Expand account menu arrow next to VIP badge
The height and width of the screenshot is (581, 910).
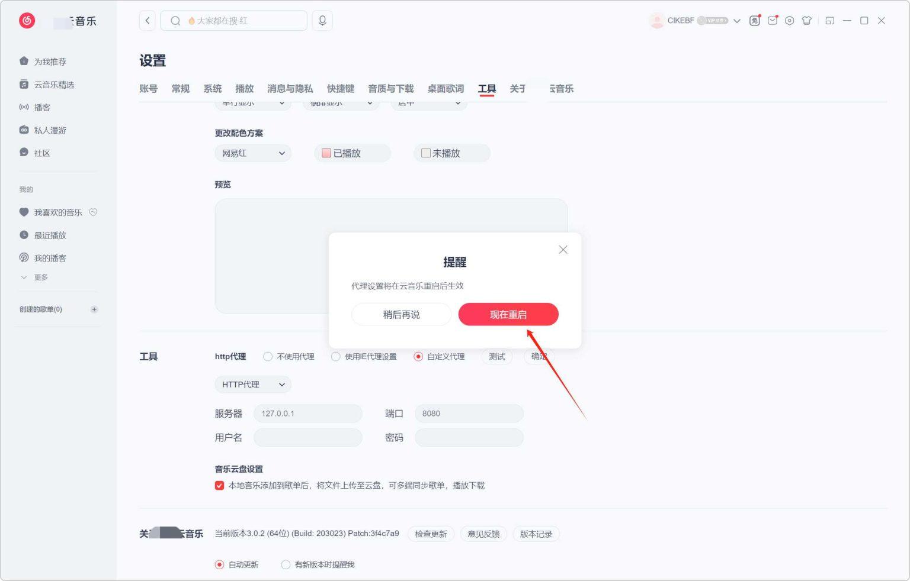737,21
